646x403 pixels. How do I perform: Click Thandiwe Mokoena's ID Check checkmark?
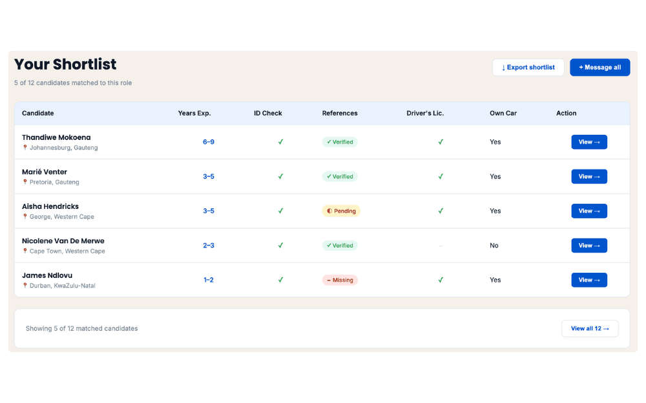tap(280, 142)
